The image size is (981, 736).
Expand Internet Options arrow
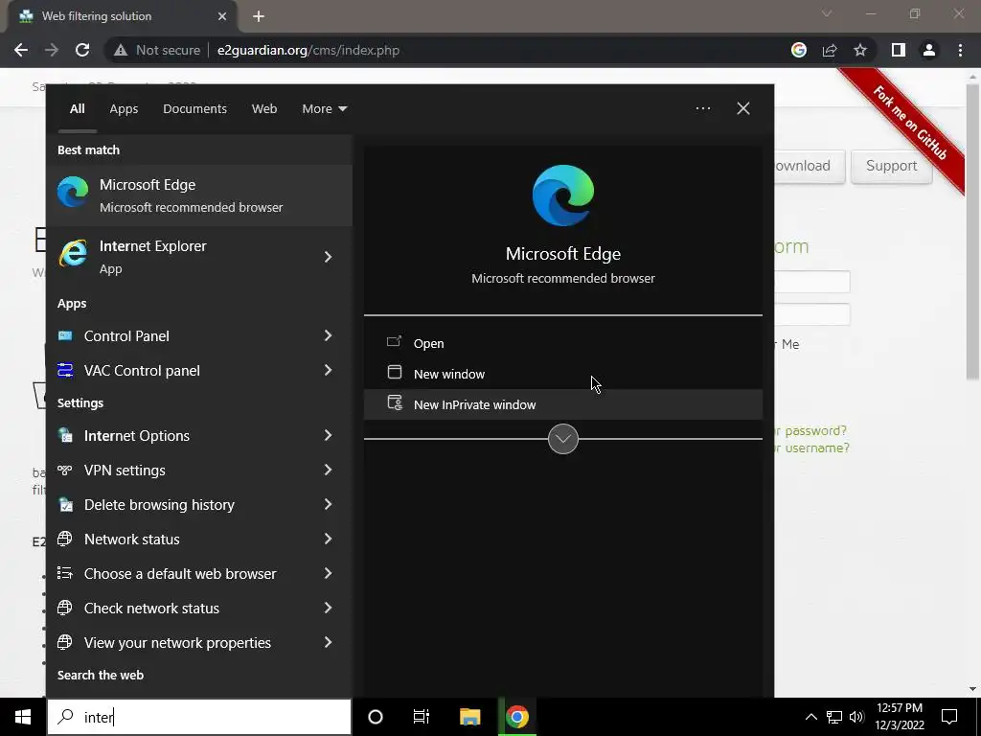[328, 436]
